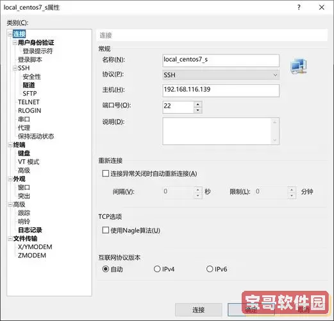Select 连接 in category tree
This screenshot has height=321, width=334.
[x=19, y=34]
